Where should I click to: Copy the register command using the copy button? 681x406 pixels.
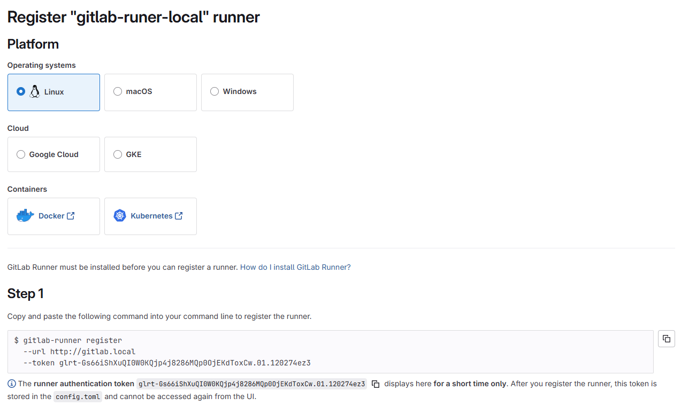[666, 339]
